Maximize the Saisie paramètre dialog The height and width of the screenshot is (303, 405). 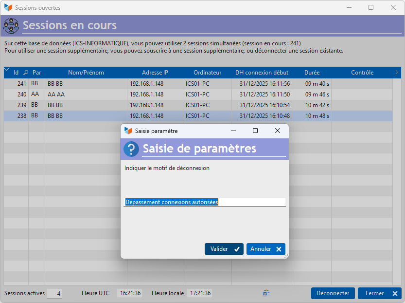tap(255, 131)
